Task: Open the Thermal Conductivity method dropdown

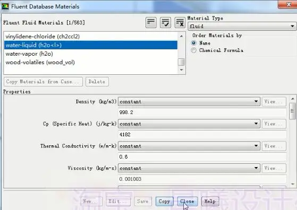Action: click(189, 146)
